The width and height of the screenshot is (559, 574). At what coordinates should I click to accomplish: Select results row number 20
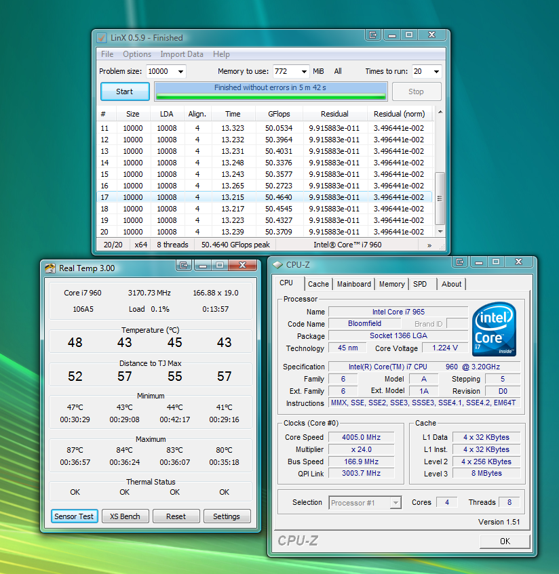[264, 232]
